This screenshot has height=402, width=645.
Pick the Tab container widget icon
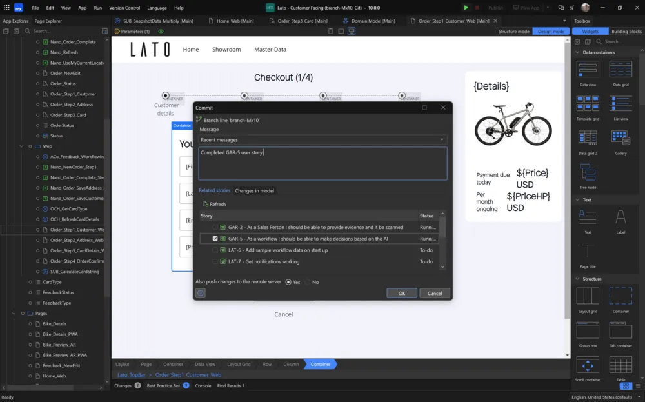(x=620, y=330)
